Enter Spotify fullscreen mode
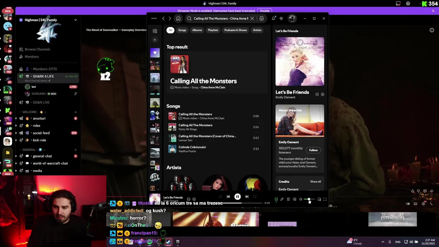This screenshot has width=439, height=247. tap(325, 199)
